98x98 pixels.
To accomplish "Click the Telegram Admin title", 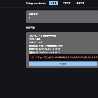I will [36, 3].
